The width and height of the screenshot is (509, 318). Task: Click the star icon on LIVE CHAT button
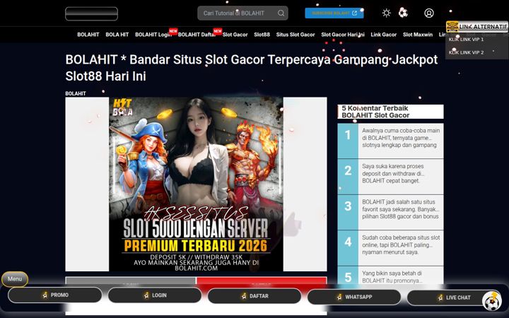tap(440, 298)
